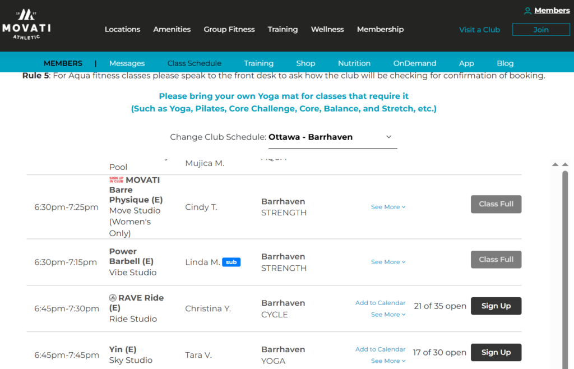
Task: Click Class Full for Power Barbell
Action: (x=496, y=260)
